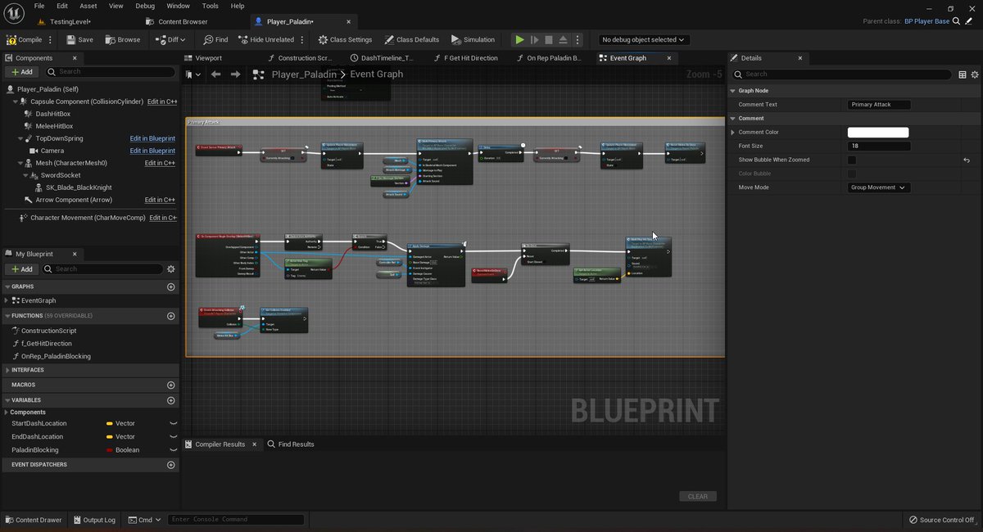Image resolution: width=983 pixels, height=532 pixels.
Task: Open the Move Mode dropdown
Action: point(879,187)
